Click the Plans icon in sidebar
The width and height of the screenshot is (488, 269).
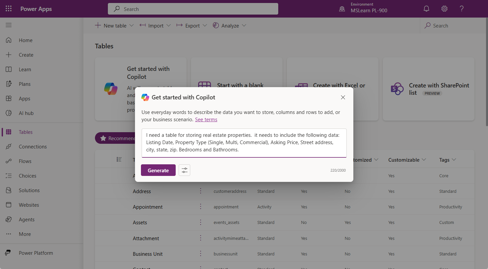(x=9, y=84)
